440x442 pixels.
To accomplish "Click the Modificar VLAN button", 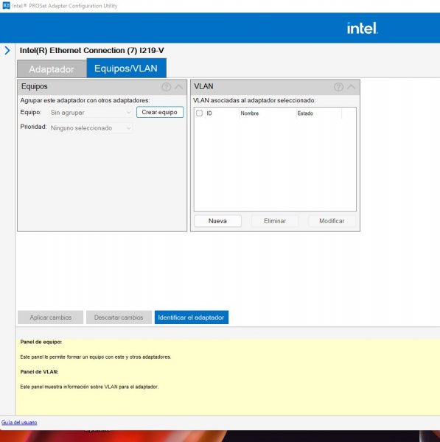I will point(332,221).
